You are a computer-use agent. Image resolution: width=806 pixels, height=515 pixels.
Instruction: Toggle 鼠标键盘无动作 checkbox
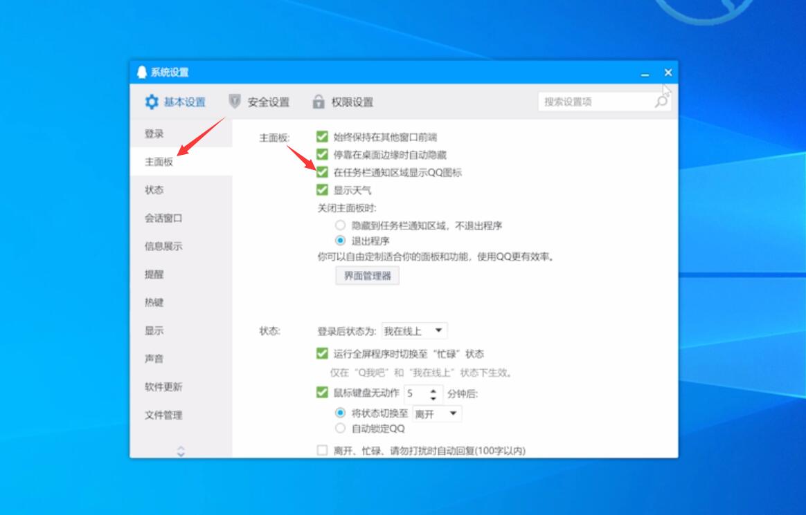(x=322, y=393)
